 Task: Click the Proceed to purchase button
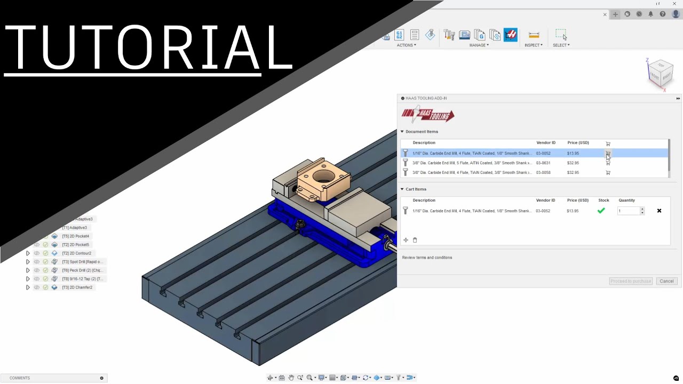[x=631, y=281]
